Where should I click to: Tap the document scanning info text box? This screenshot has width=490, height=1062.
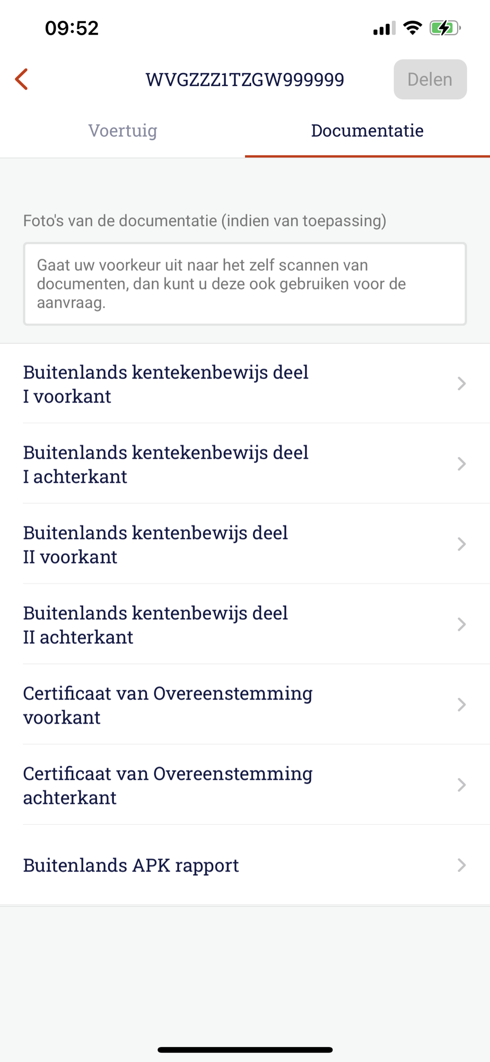point(244,284)
